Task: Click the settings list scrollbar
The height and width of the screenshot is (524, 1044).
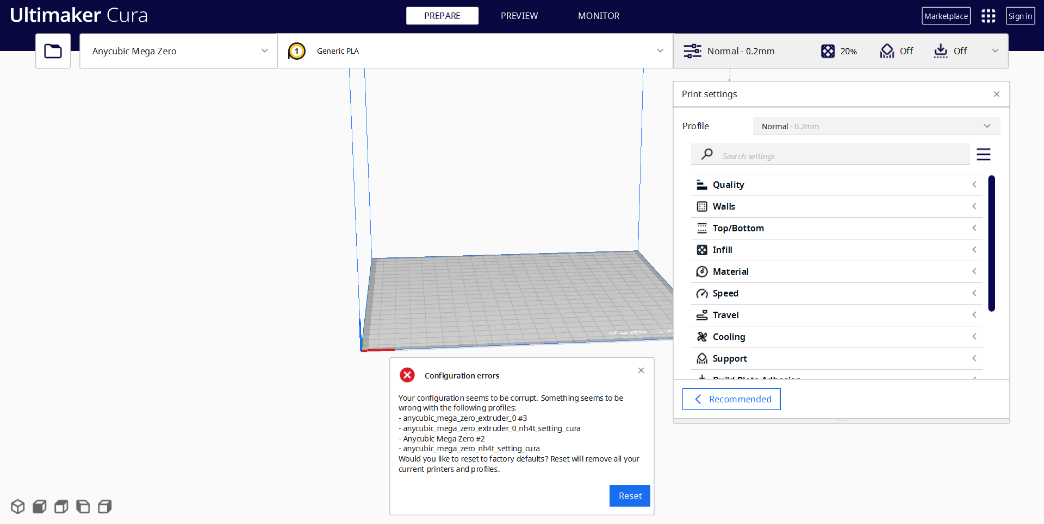Action: click(992, 243)
